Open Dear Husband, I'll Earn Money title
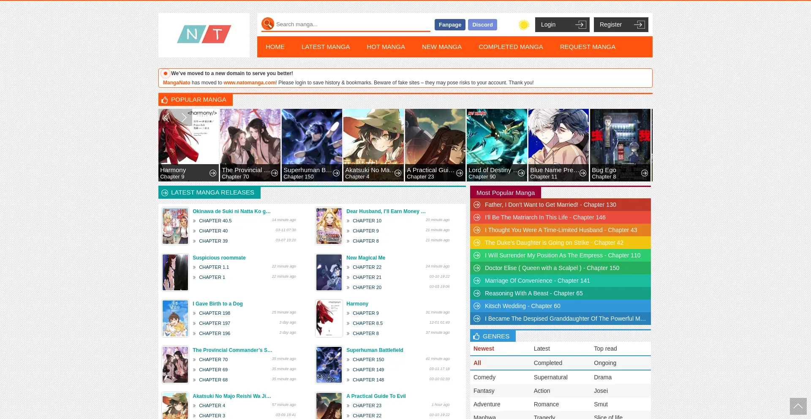The image size is (811, 419). (386, 211)
